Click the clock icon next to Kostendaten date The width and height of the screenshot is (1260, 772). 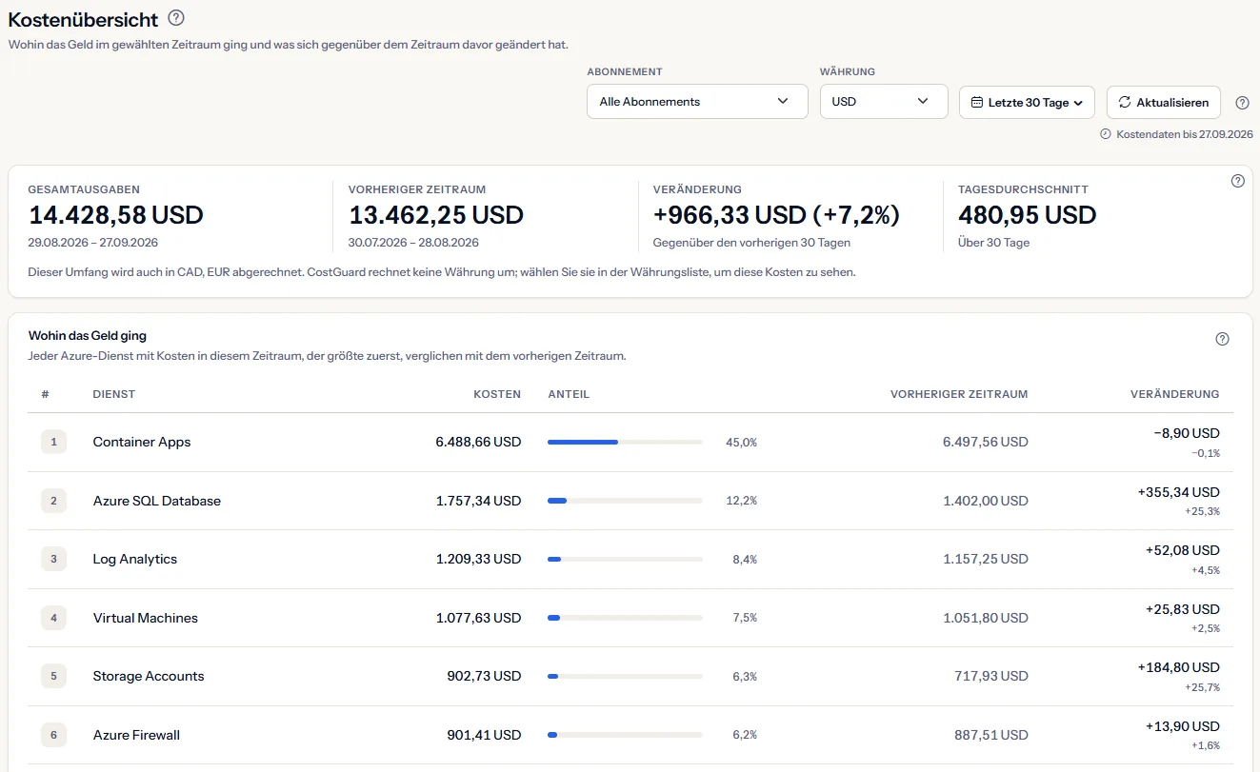pos(1106,134)
